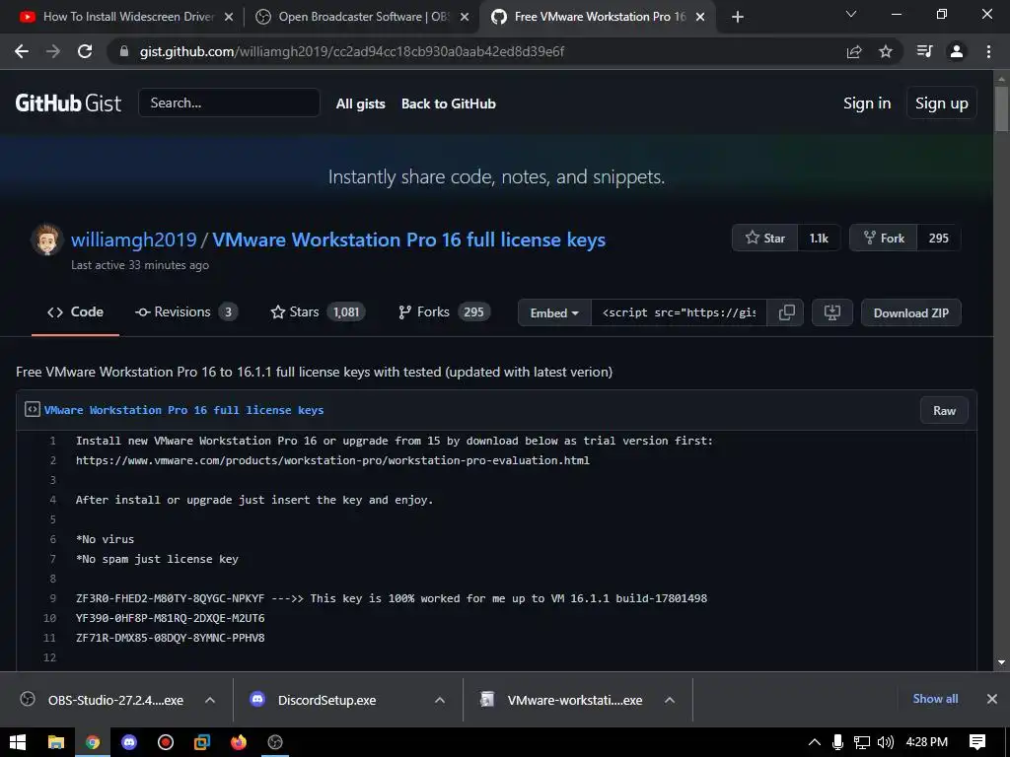View the 1.1k stargazers count

click(819, 239)
